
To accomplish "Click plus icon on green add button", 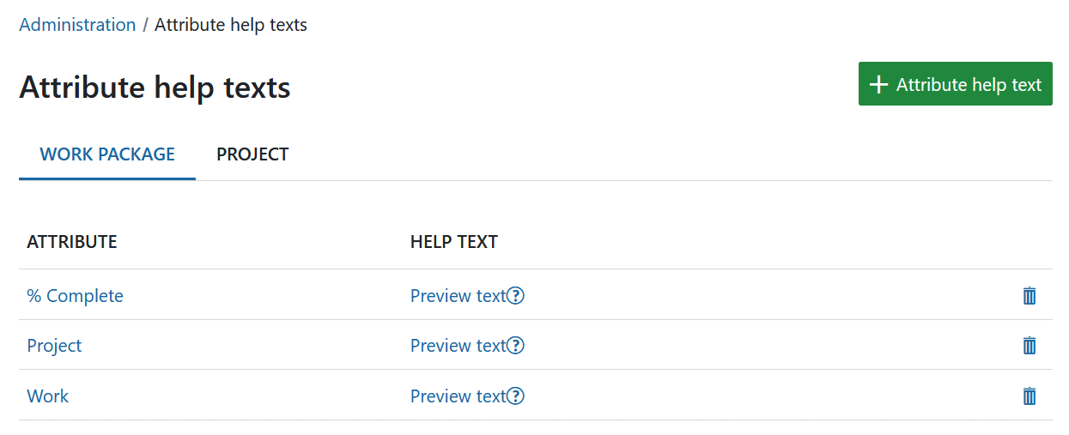I will (x=878, y=85).
